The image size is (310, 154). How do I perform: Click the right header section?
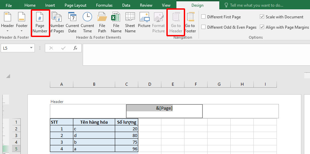241,111
